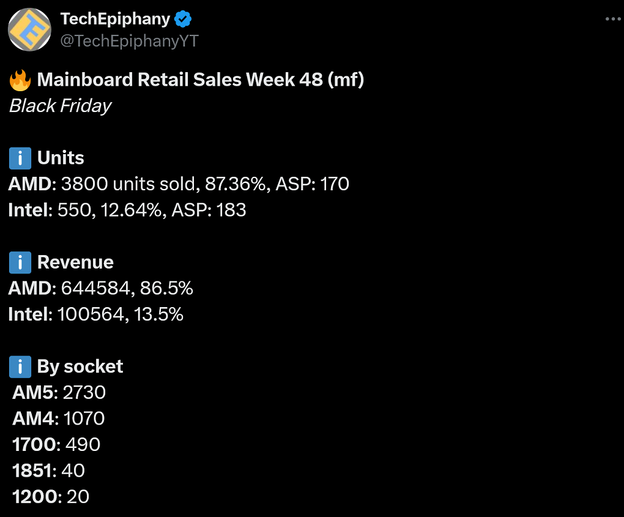The height and width of the screenshot is (517, 624).
Task: Open the TechEpiphany profile avatar
Action: click(x=30, y=29)
